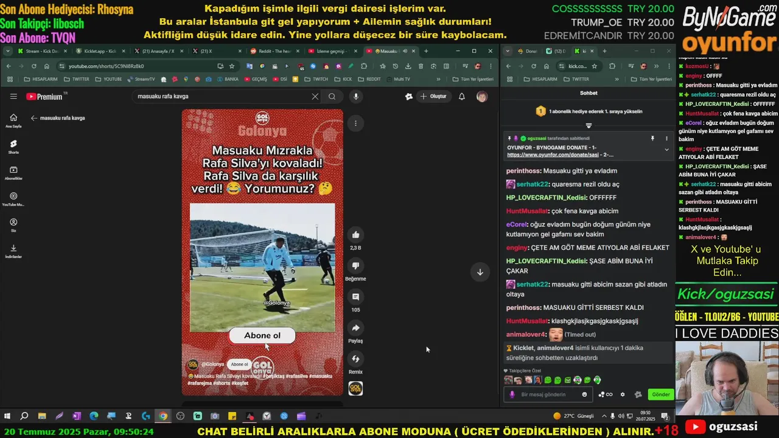Reload the YouTube browser page
Viewport: 779px width, 438px height.
pos(34,66)
